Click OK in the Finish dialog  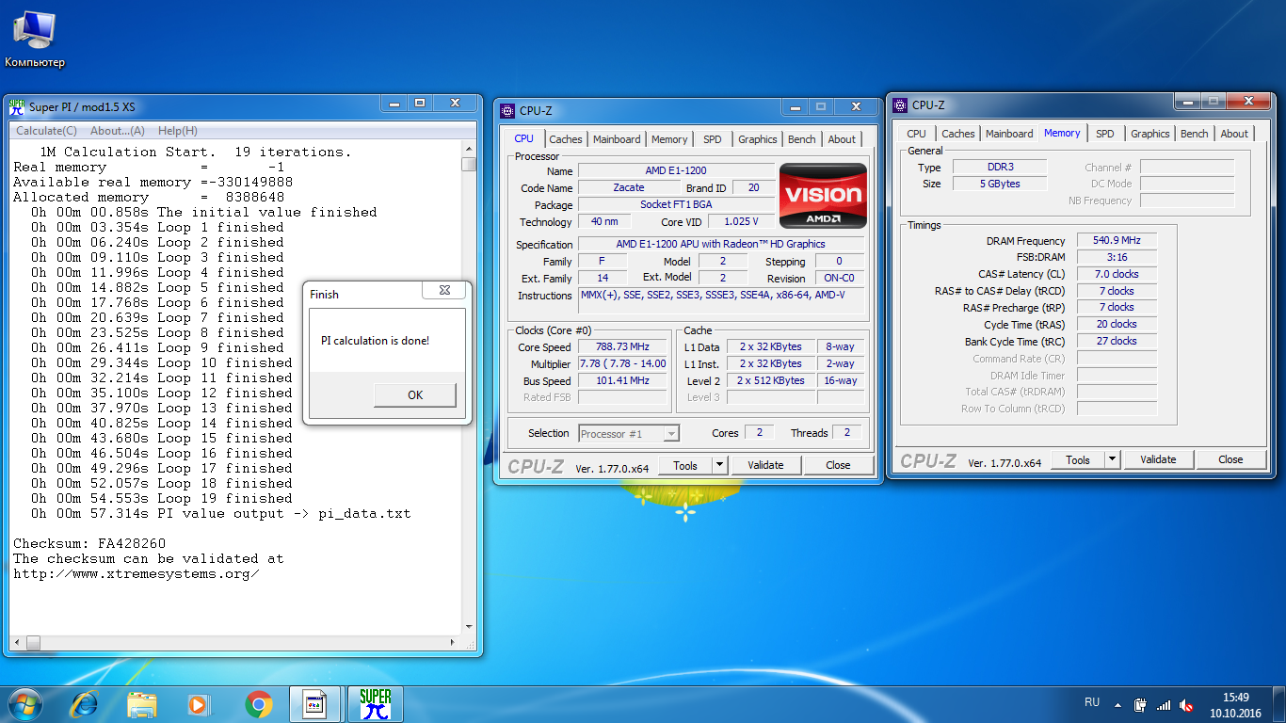click(415, 395)
